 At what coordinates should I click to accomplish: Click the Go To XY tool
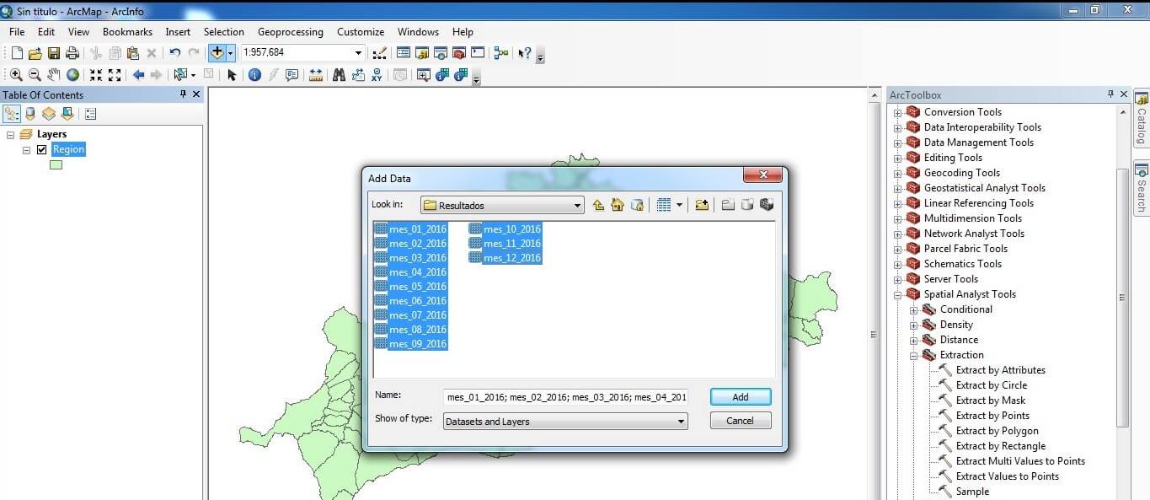377,75
